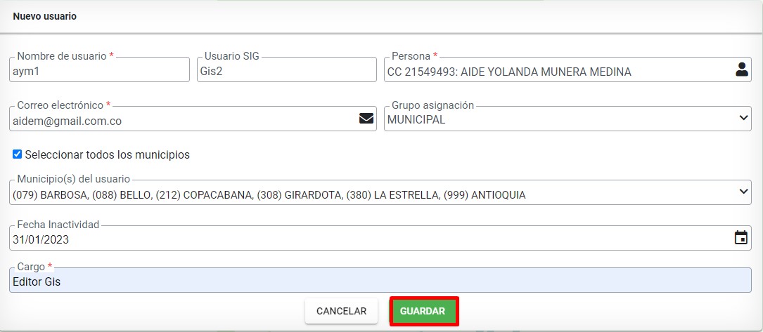
Task: Click the 'Fecha Inactividad' field label
Action: (x=58, y=225)
